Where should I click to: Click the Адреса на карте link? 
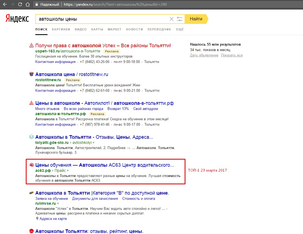pos(53,219)
